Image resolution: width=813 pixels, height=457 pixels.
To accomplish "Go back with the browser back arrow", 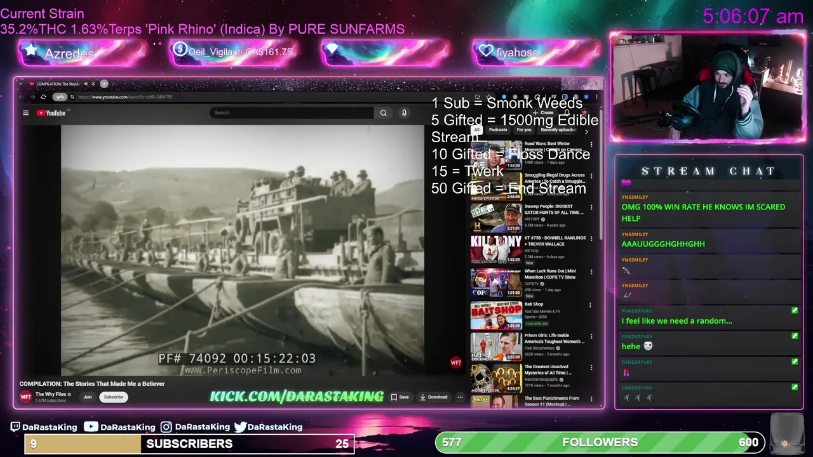I will (x=22, y=97).
